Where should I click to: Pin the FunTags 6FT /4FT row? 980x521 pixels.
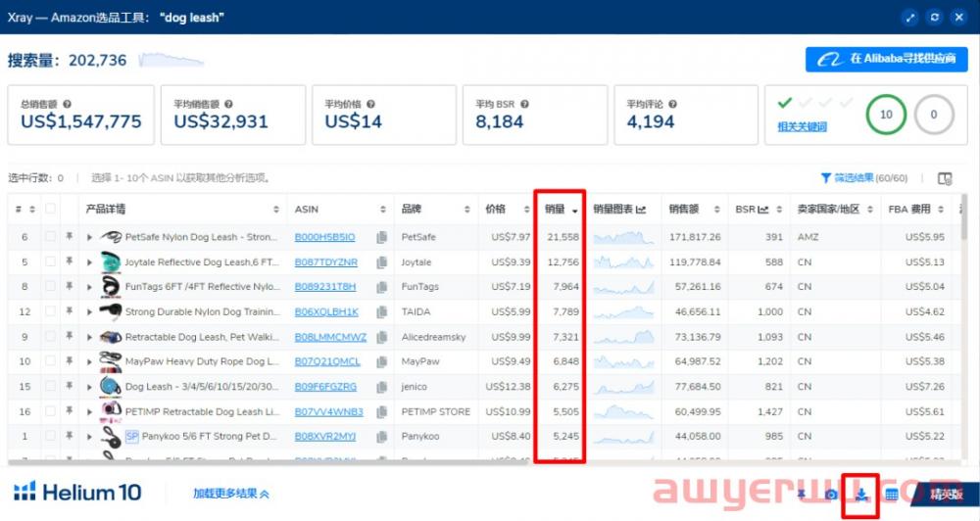[70, 286]
